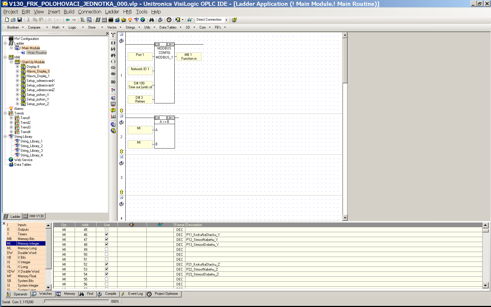Viewport: 491px width, 307px height.
Task: Select Memory Float operand type
Action: click(27, 276)
